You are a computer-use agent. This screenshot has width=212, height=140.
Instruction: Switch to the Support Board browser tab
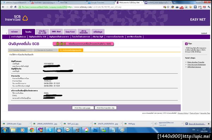16,2
